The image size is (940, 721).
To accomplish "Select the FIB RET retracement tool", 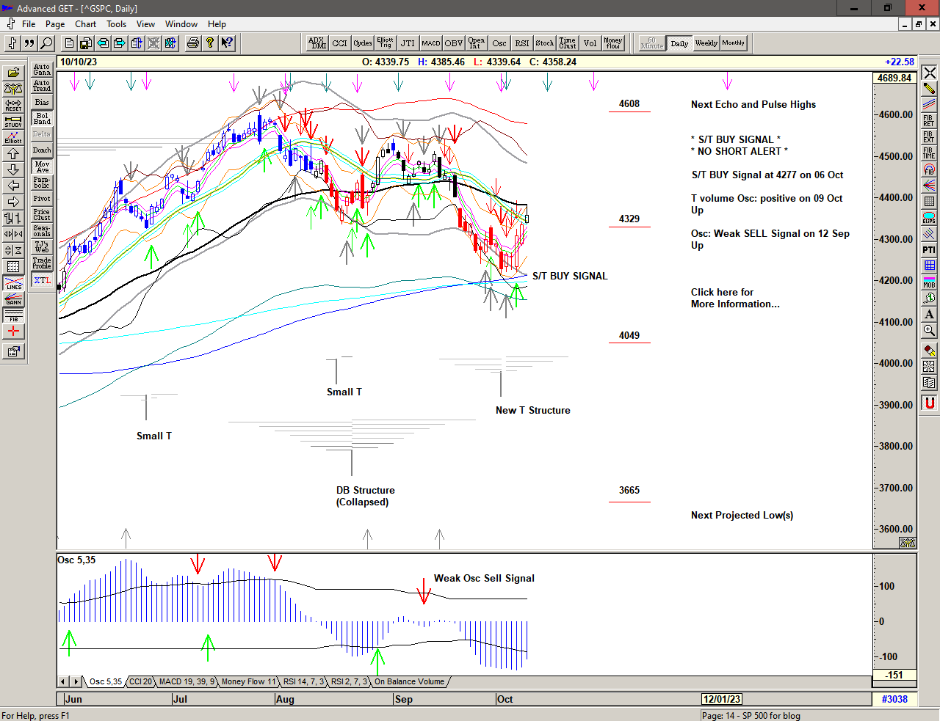I will [x=929, y=120].
